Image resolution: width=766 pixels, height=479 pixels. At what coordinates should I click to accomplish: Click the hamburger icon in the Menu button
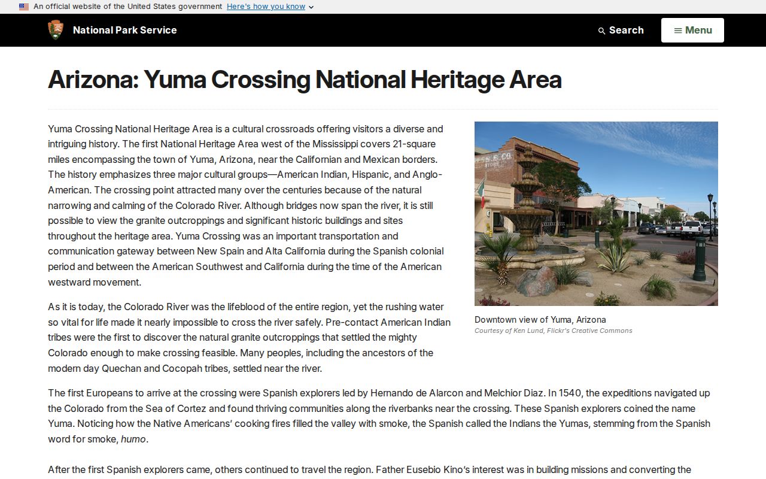coord(678,31)
